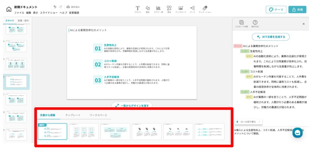
Task: Click the アップロード (Upload) icon
Action: 181,8
